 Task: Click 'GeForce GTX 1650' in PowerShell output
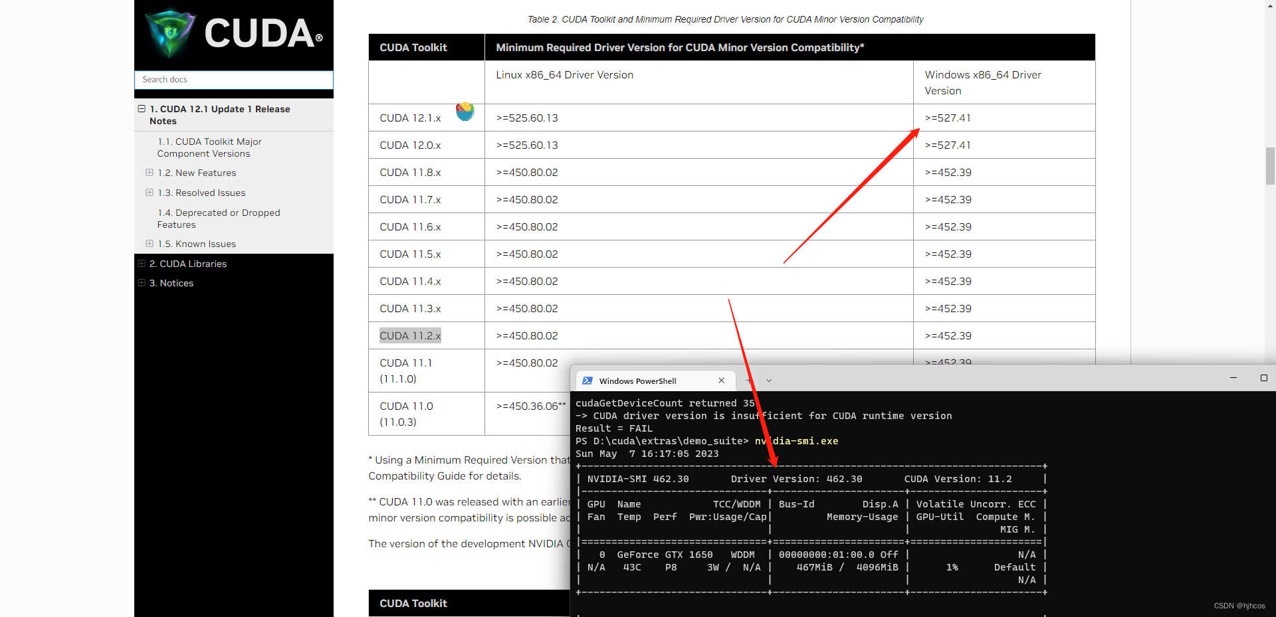[x=665, y=555]
